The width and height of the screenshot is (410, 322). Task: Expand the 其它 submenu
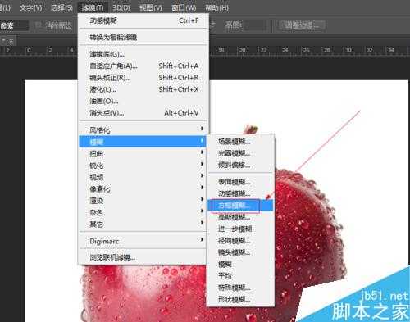pyautogui.click(x=143, y=224)
